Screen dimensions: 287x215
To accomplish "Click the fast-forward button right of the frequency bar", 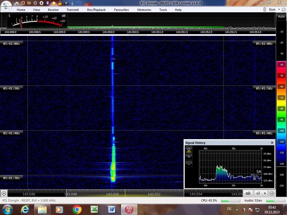I will tap(272, 193).
